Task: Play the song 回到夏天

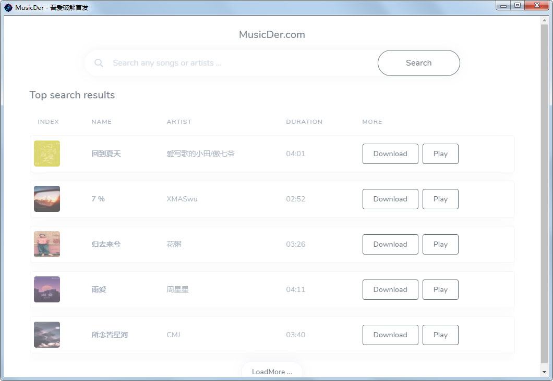Action: (x=440, y=154)
